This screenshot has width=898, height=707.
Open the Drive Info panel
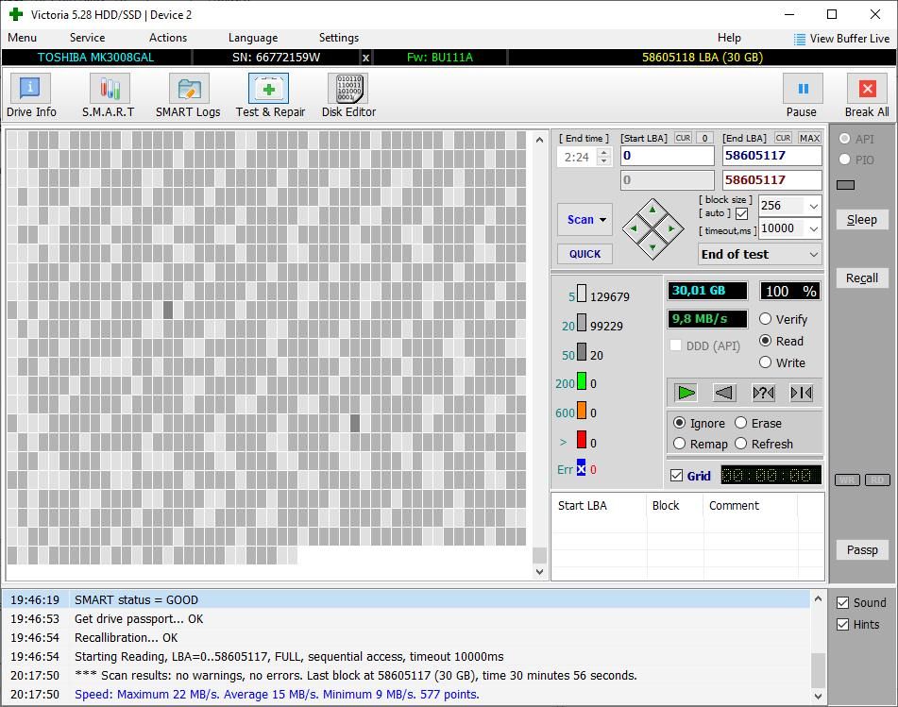click(31, 95)
